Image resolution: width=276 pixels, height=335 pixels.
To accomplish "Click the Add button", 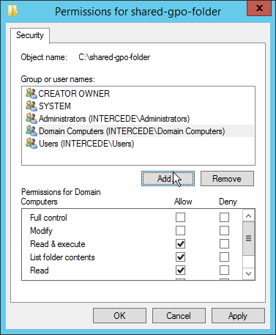I will click(x=168, y=178).
